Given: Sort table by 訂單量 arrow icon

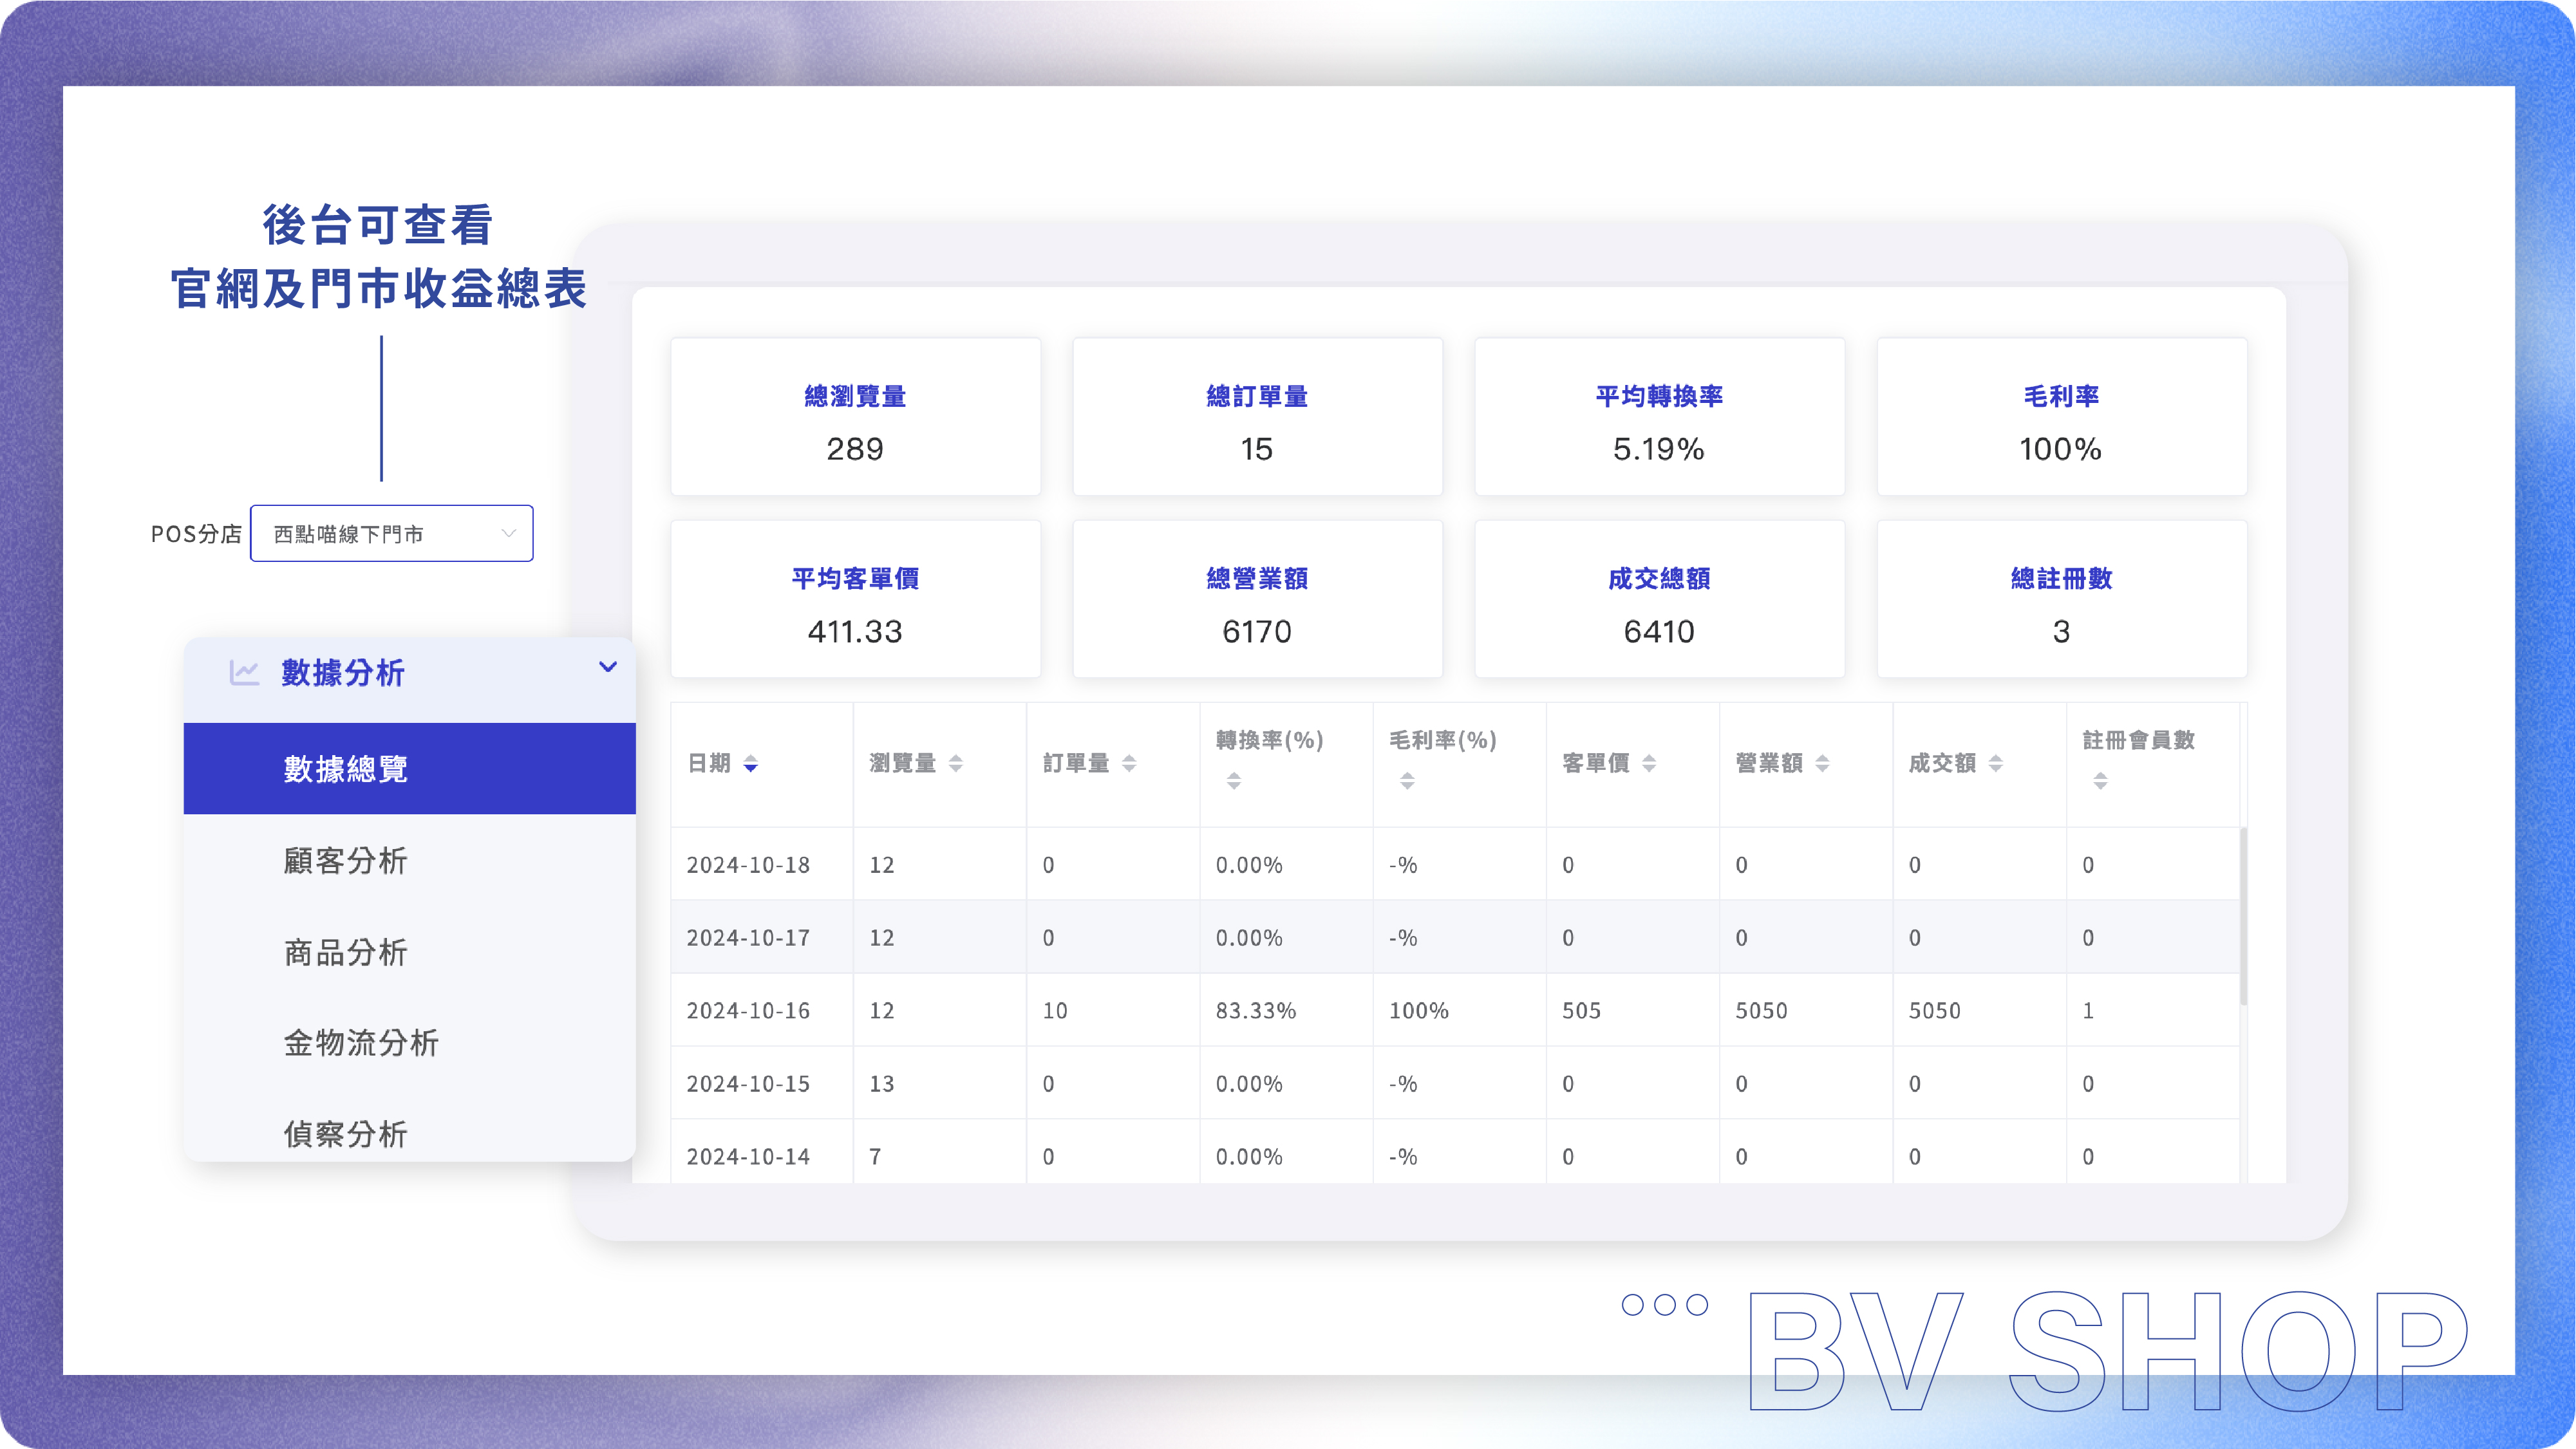Looking at the screenshot, I should point(1129,764).
